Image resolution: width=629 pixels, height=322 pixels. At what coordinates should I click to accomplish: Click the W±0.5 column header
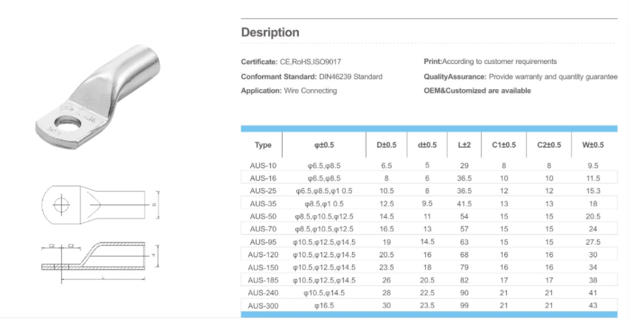[x=593, y=145]
